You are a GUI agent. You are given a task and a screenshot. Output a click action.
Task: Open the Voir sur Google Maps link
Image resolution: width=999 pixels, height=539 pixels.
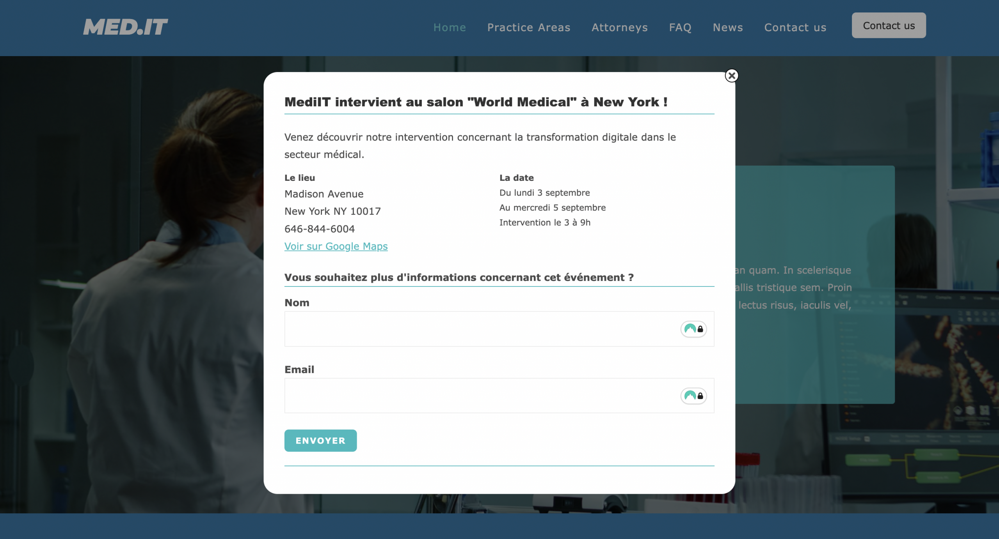coord(336,246)
